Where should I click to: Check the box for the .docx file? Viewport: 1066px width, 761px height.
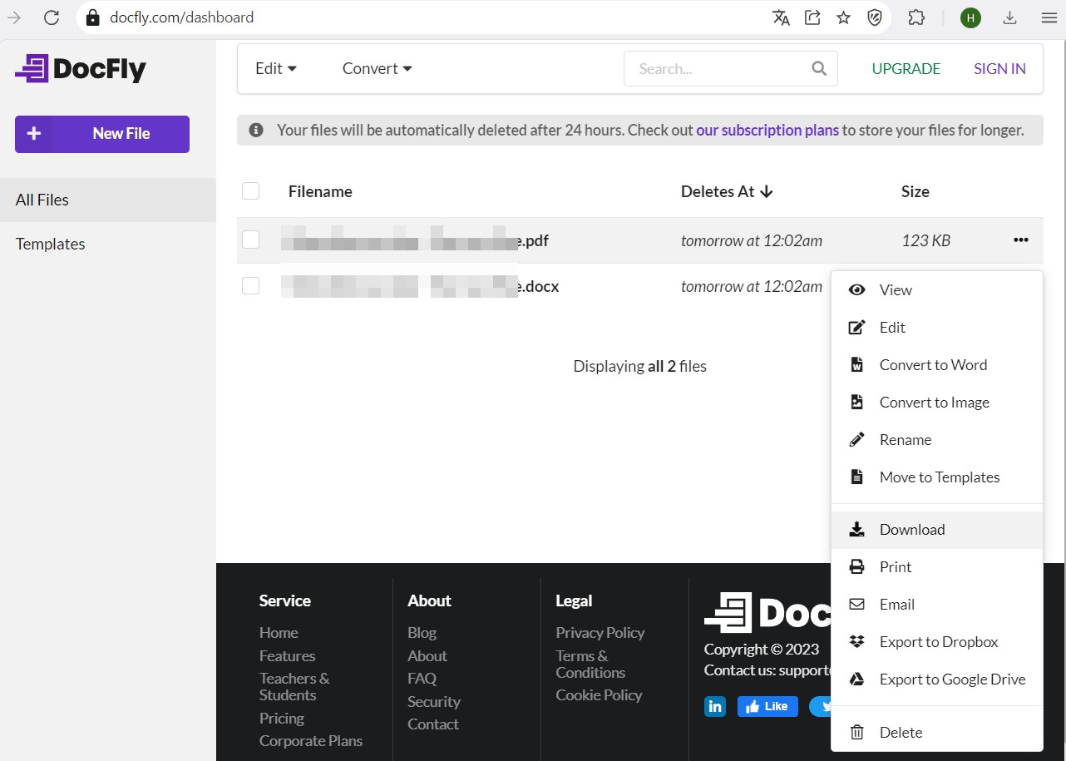(250, 286)
